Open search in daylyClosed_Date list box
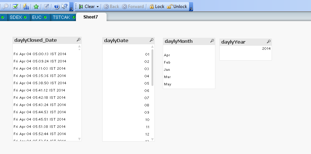 (x=78, y=40)
